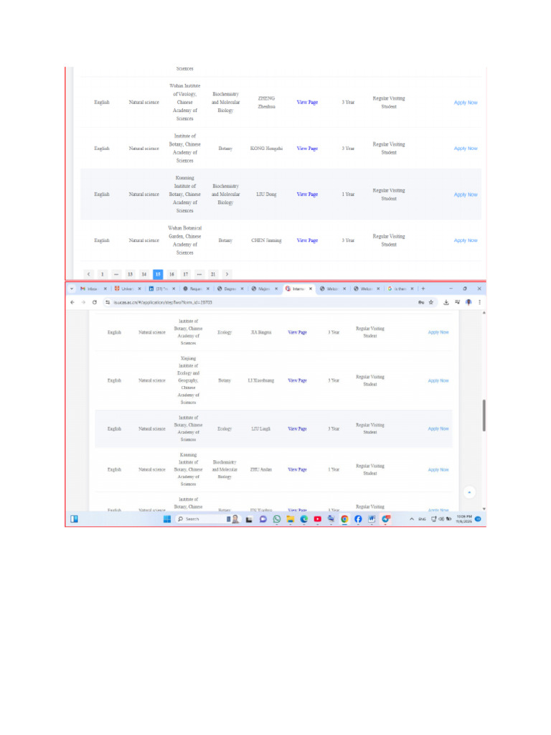This screenshot has width=551, height=735.
Task: Open View Page link for KONG Hongzhi
Action: [x=307, y=148]
